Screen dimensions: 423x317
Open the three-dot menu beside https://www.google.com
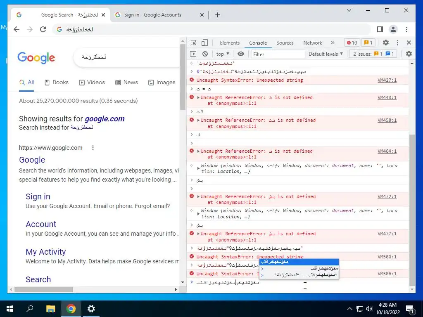(x=93, y=148)
